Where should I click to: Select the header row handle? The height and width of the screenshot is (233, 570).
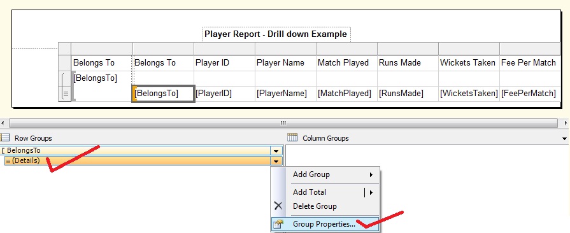[65, 63]
